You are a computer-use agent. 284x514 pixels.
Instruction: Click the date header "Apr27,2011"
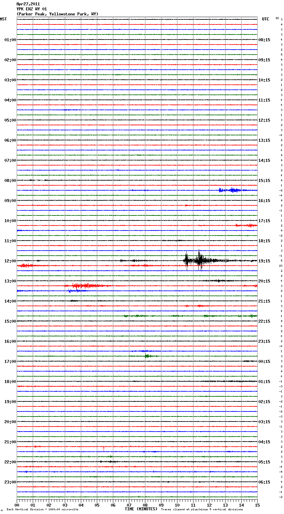pos(28,4)
